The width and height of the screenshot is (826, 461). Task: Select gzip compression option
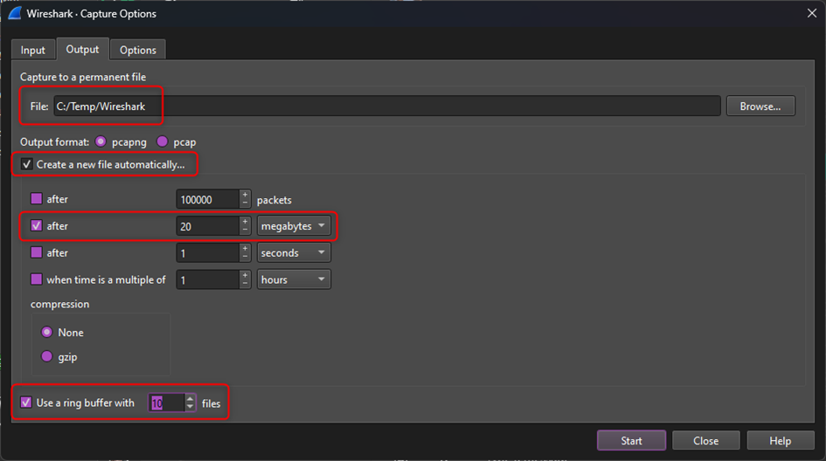click(x=47, y=356)
